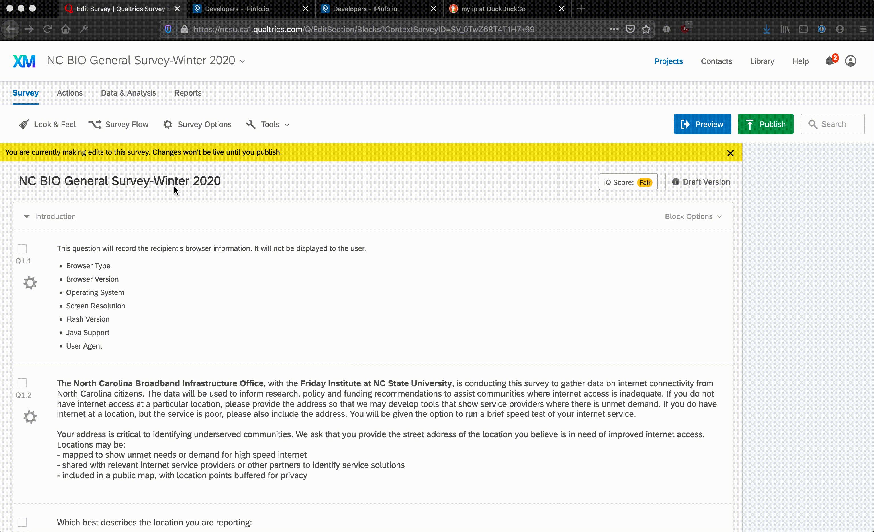Switch to the Actions tab

coord(70,93)
